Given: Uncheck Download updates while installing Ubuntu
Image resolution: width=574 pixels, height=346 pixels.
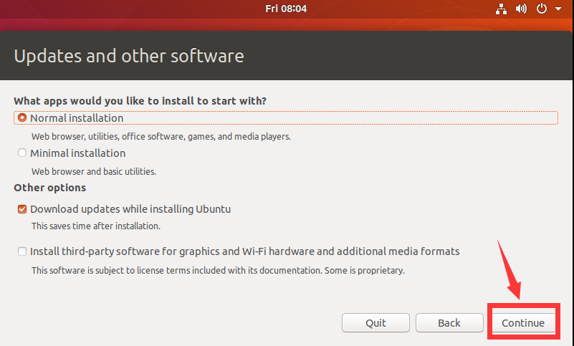Looking at the screenshot, I should (x=23, y=209).
